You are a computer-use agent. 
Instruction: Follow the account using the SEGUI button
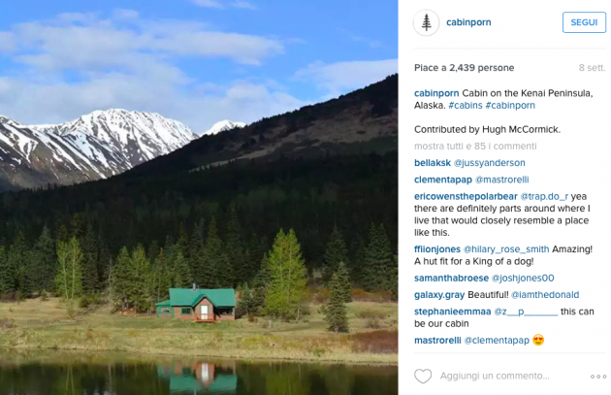(584, 22)
